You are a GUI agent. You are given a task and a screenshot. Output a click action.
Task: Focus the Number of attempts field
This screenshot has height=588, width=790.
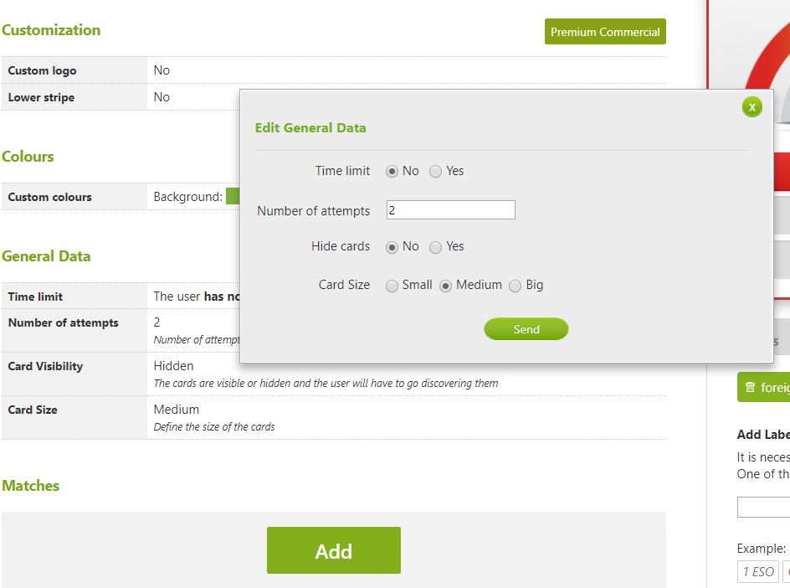tap(450, 210)
